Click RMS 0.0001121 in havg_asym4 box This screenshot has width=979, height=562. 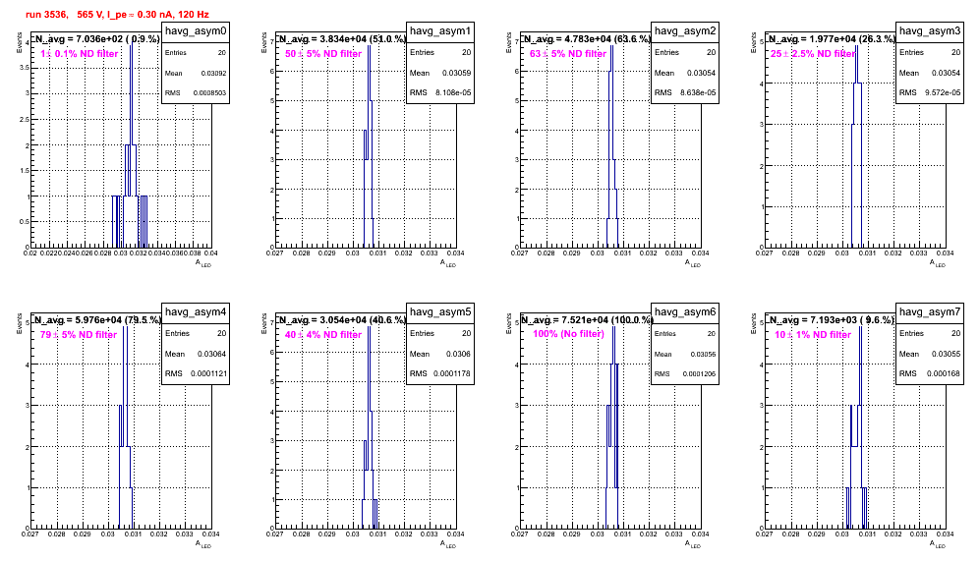[196, 373]
